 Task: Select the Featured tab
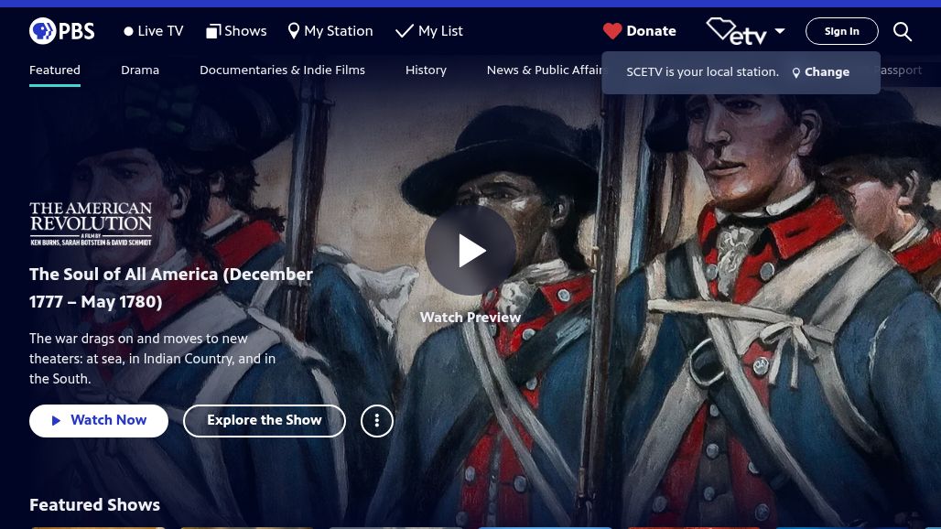coord(55,70)
